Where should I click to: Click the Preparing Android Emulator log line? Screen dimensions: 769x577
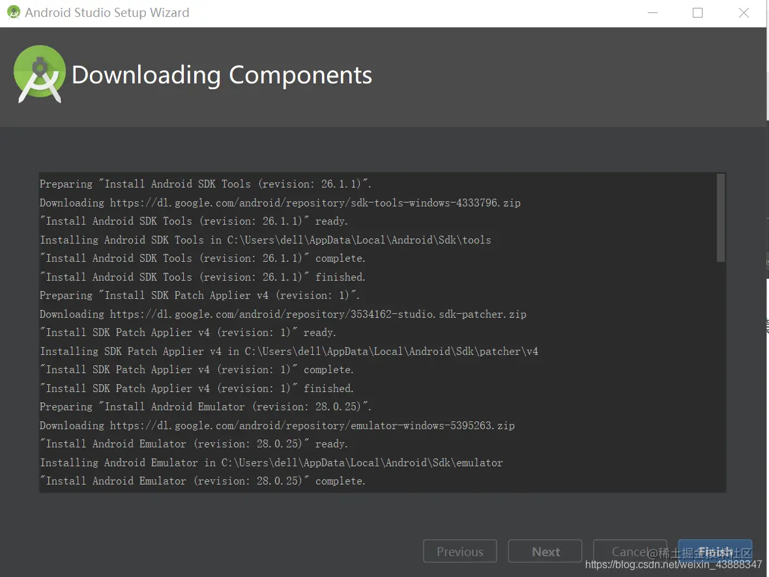click(x=205, y=407)
